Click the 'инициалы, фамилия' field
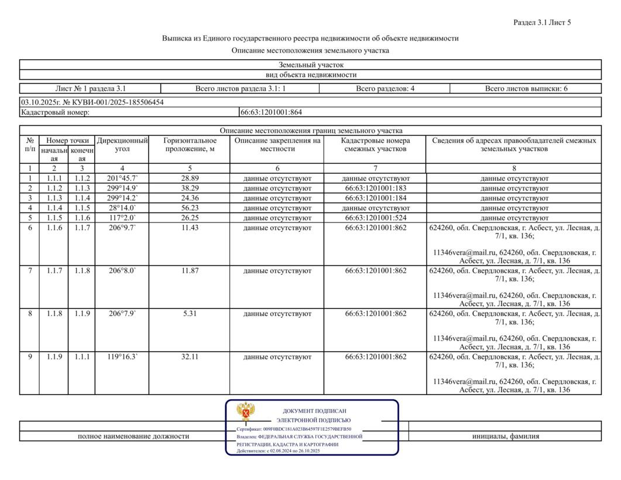 506,436
